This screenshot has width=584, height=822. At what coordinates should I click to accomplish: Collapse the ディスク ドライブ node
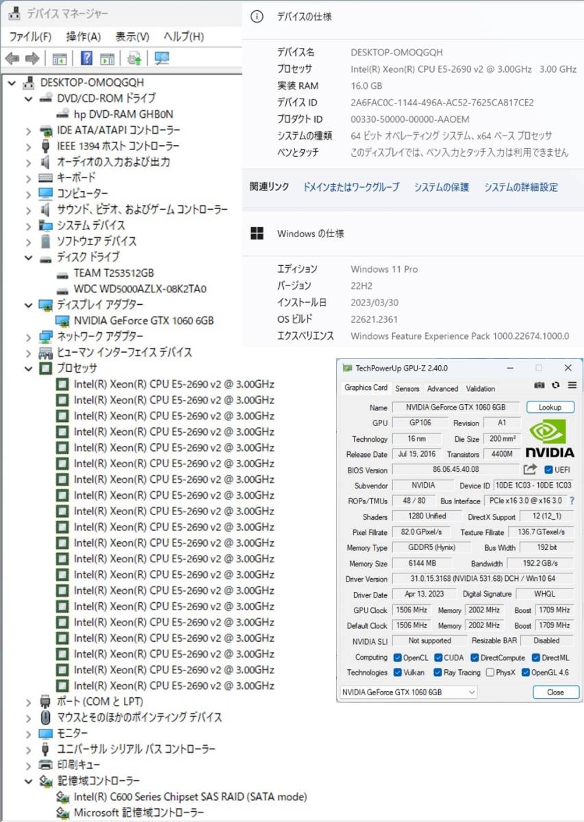29,258
